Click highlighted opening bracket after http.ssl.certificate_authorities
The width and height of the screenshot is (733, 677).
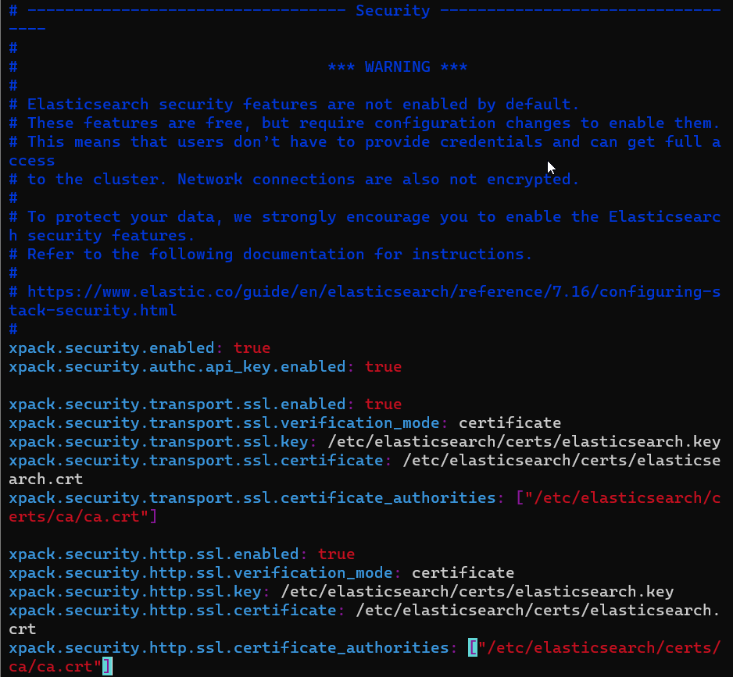coord(473,648)
